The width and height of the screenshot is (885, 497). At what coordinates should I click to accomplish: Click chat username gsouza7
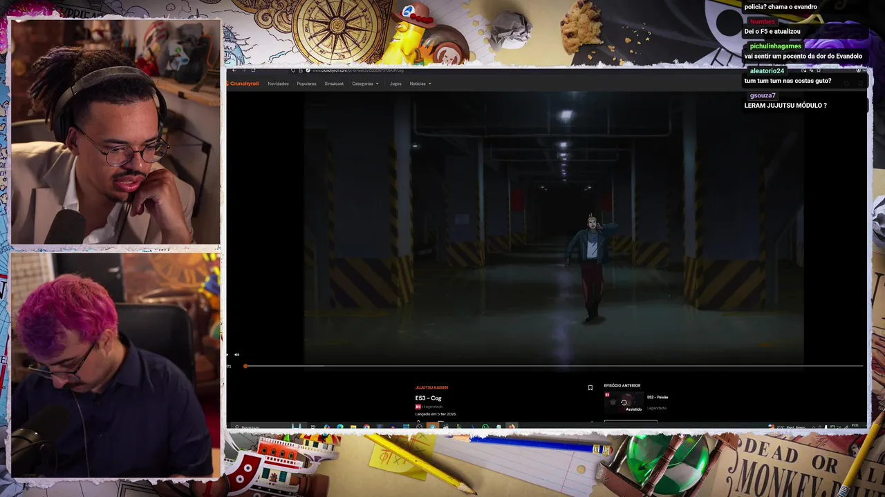tap(763, 96)
